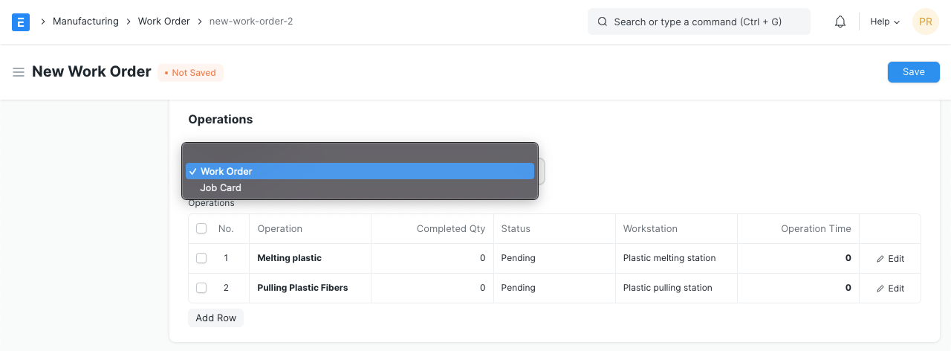Toggle the sidebar hamburger menu
This screenshot has height=351, width=951.
[19, 72]
